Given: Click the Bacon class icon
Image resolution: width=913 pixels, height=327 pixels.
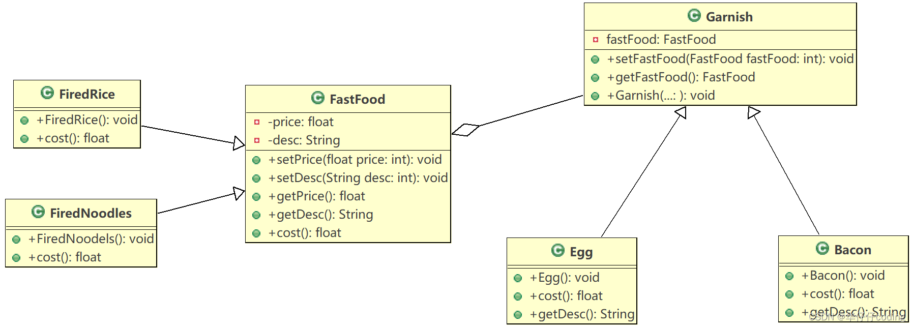Looking at the screenshot, I should pyautogui.click(x=822, y=248).
